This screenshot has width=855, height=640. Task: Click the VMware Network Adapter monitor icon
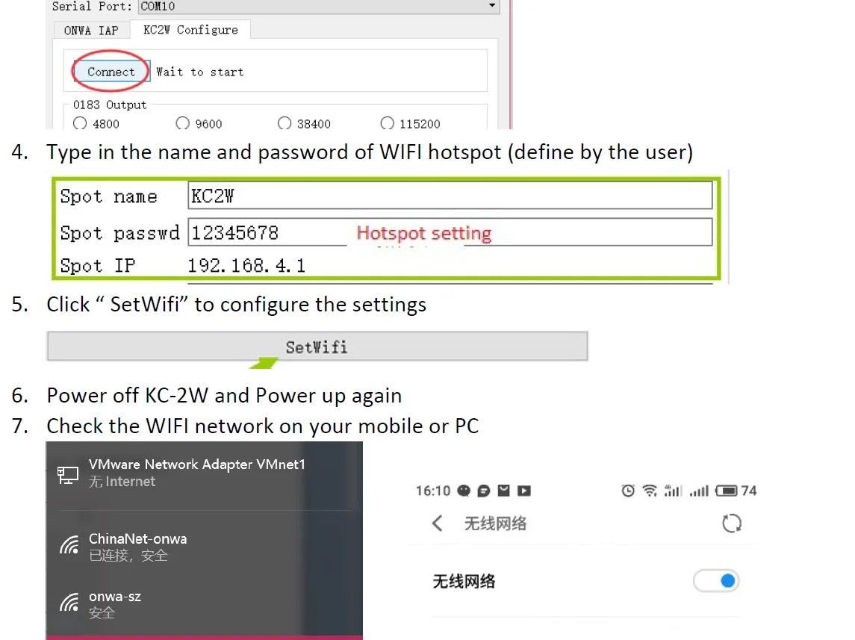(68, 474)
